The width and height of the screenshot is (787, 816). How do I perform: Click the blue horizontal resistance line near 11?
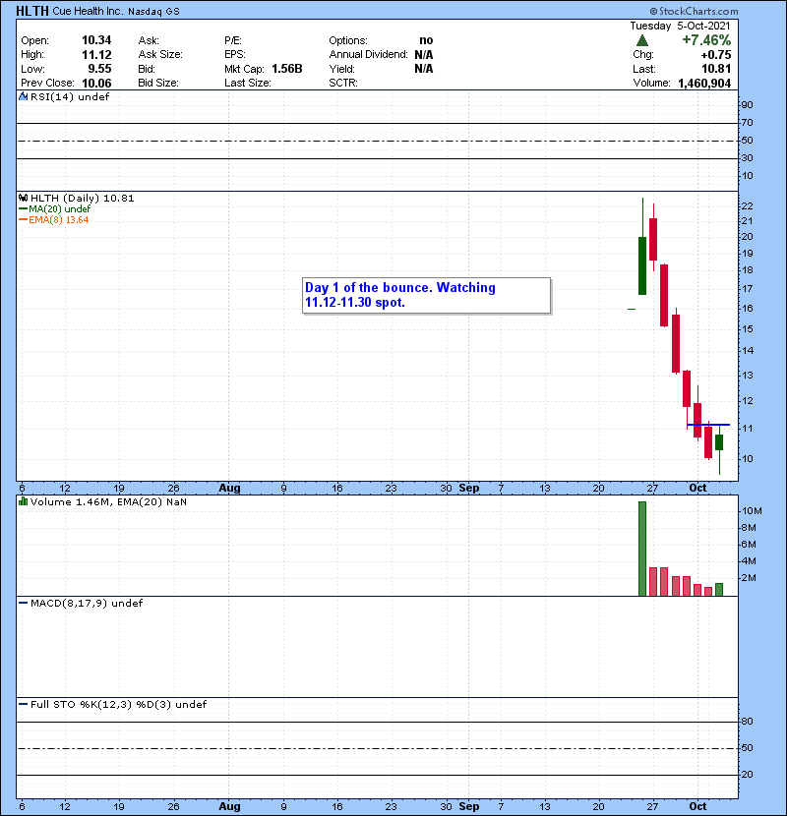click(708, 425)
